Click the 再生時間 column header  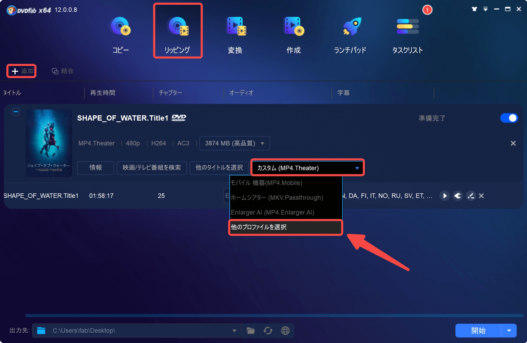click(x=103, y=93)
